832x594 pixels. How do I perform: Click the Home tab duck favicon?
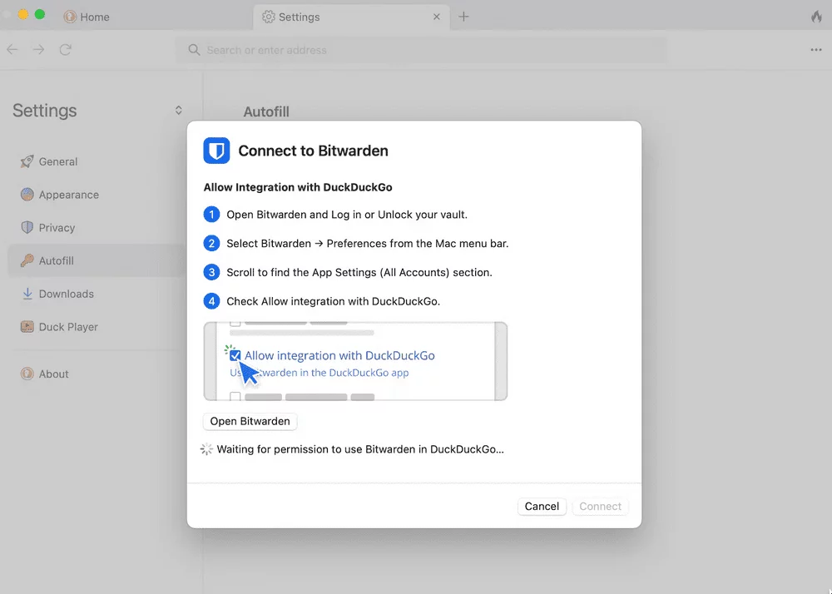point(70,17)
